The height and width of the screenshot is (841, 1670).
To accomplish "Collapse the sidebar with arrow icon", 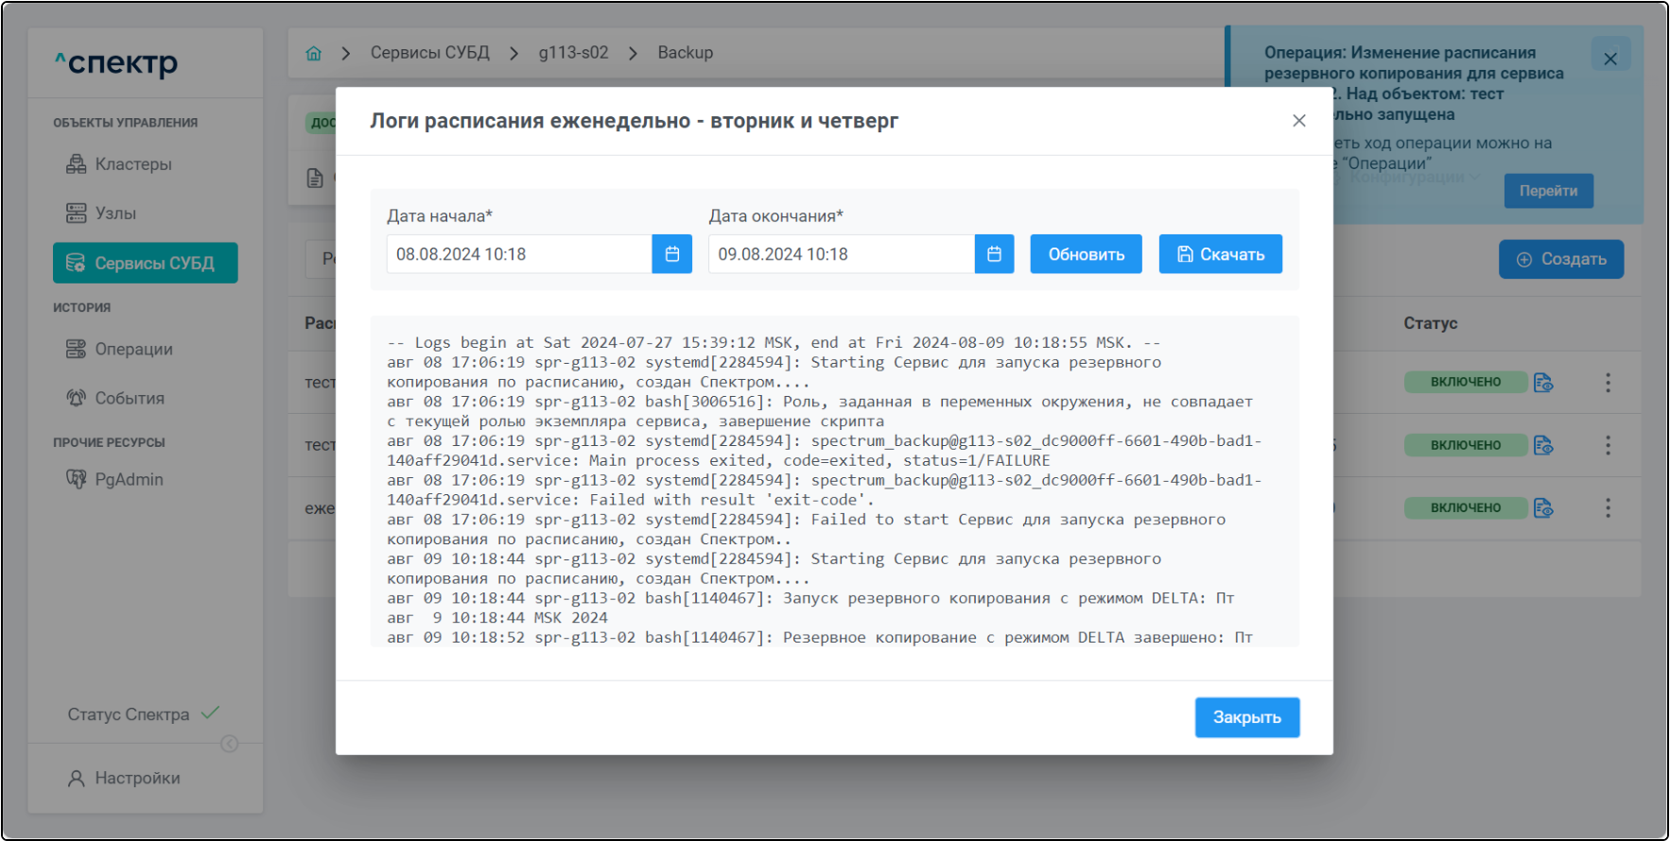I will click(x=229, y=744).
